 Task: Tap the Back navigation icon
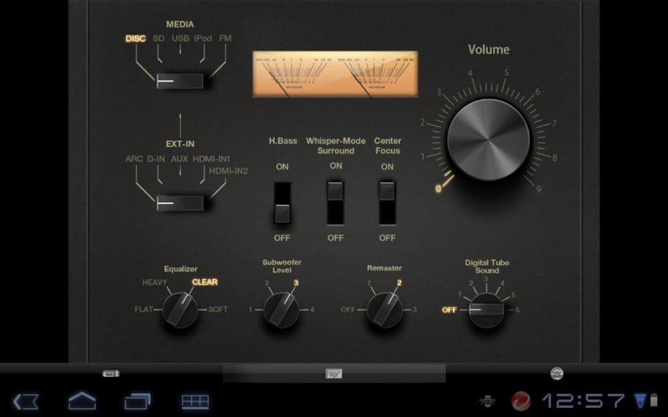[25, 402]
